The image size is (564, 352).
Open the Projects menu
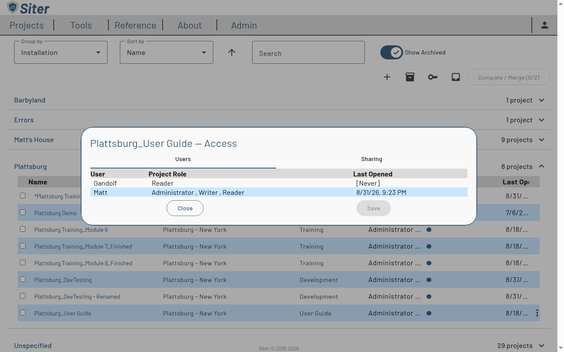pos(27,26)
